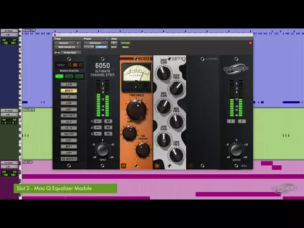
Task: Toggle side-chain listen speaker for slot 3
Action: pyautogui.click(x=108, y=134)
